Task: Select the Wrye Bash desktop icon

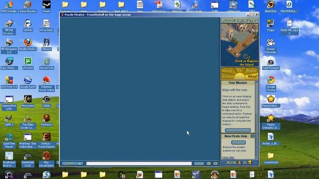Action: (x=46, y=25)
